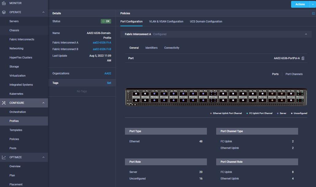This screenshot has height=187, width=316.
Task: Open Fabric Interconnects in the sidebar
Action: click(x=22, y=39)
